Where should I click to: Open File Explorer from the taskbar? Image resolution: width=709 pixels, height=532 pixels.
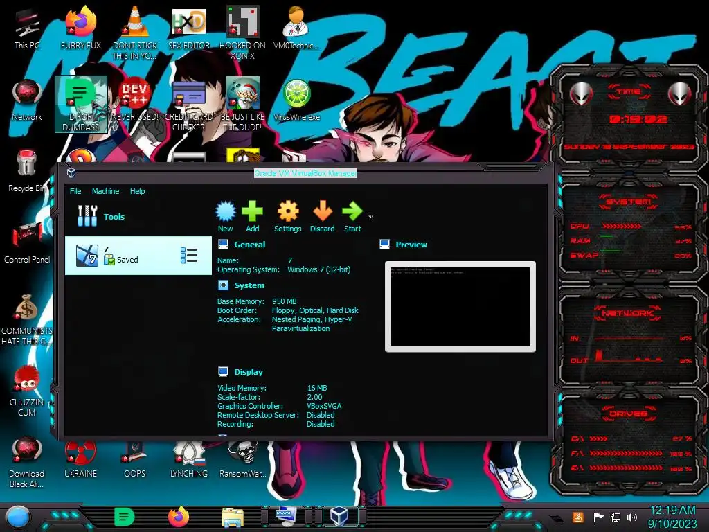coord(233,517)
